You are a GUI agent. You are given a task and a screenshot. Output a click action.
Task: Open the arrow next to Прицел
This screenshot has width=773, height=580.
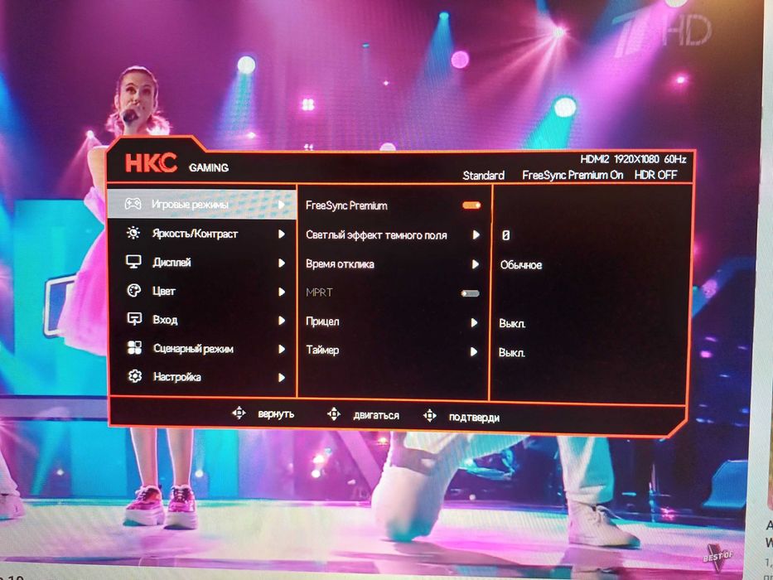474,322
